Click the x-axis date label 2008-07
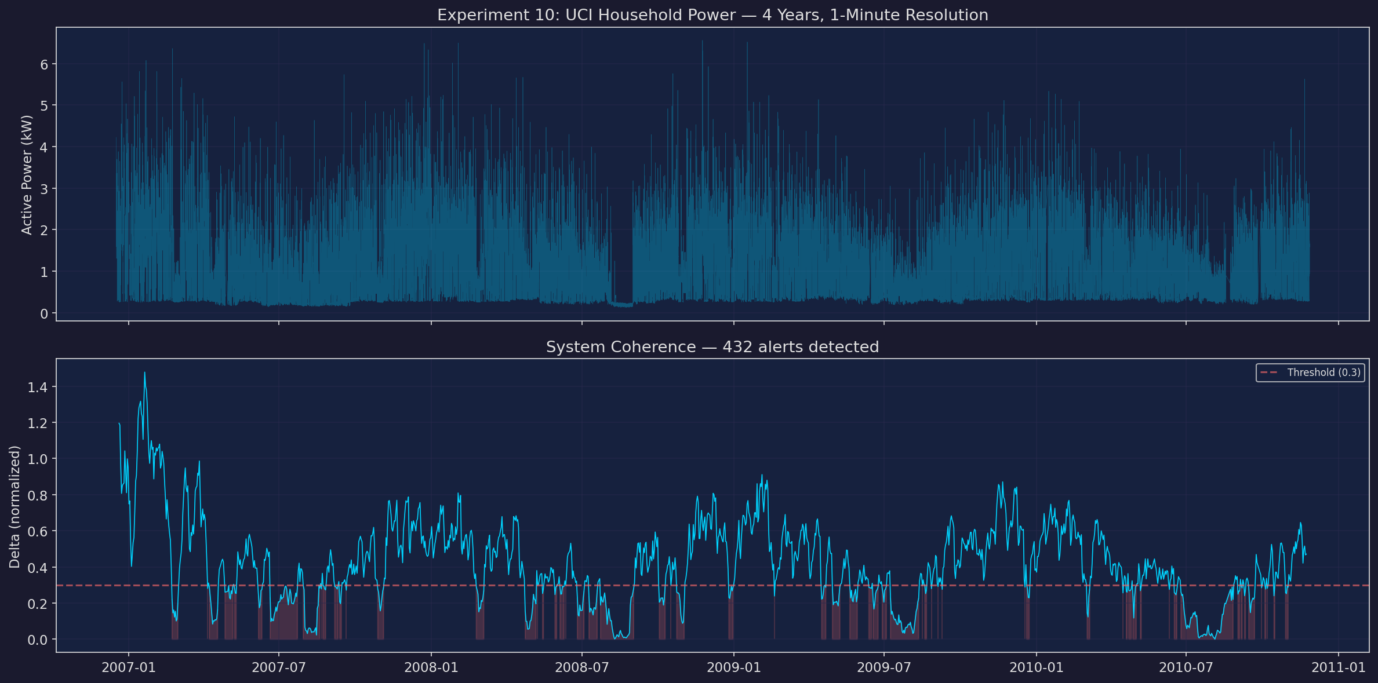The width and height of the screenshot is (1378, 683). click(582, 667)
